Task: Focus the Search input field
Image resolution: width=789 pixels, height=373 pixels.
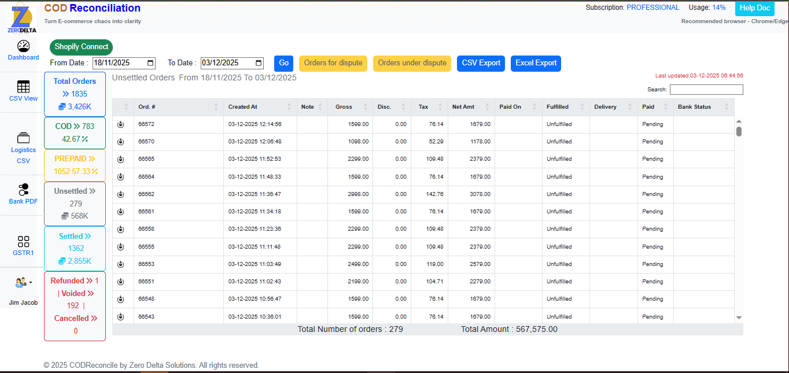Action: (706, 90)
